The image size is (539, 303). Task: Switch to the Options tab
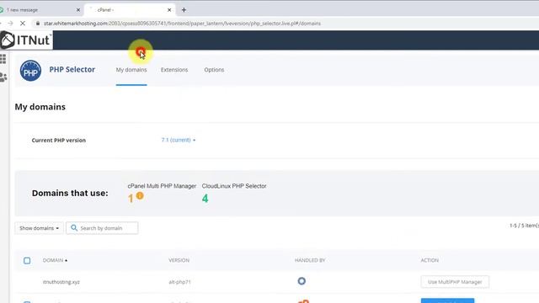pyautogui.click(x=214, y=70)
